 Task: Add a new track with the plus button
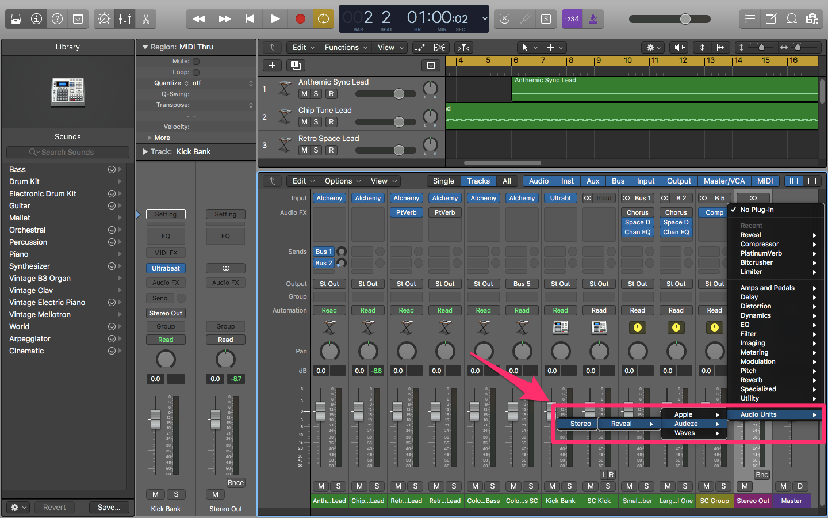point(272,65)
